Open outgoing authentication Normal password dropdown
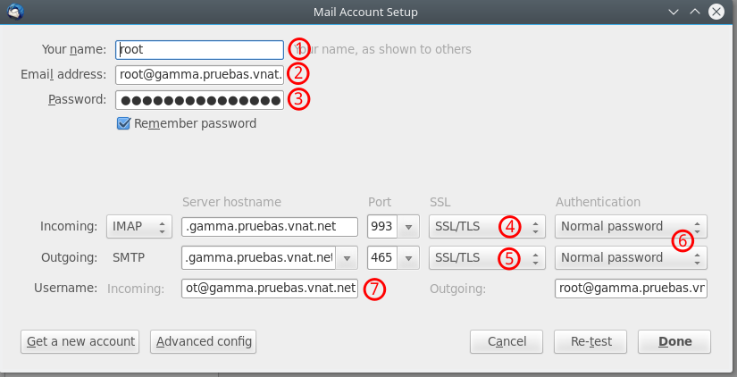Screen dimensions: 737x377 coord(631,257)
